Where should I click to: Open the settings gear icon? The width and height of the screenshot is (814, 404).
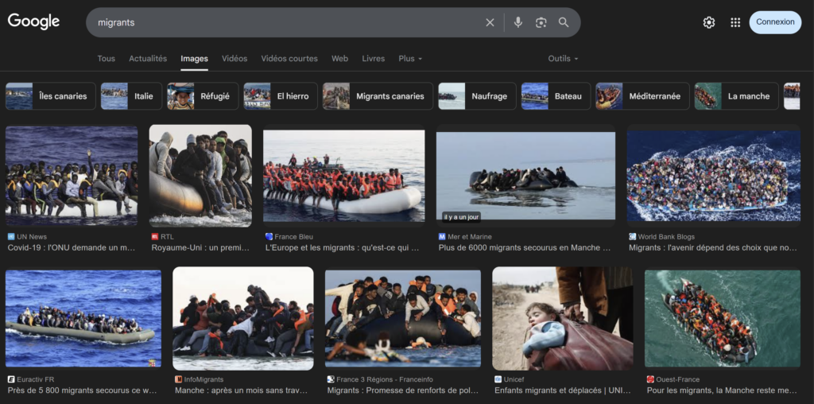point(709,22)
